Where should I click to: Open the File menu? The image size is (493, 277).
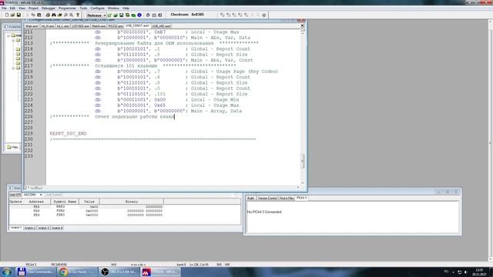[x=4, y=8]
